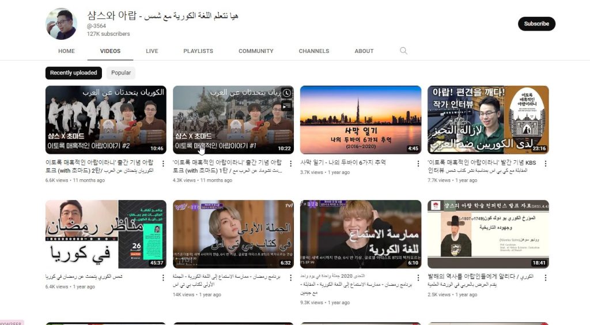The image size is (590, 325).
Task: Play the 4:45 사막 일기 Dubai thumbnail
Action: [x=361, y=120]
